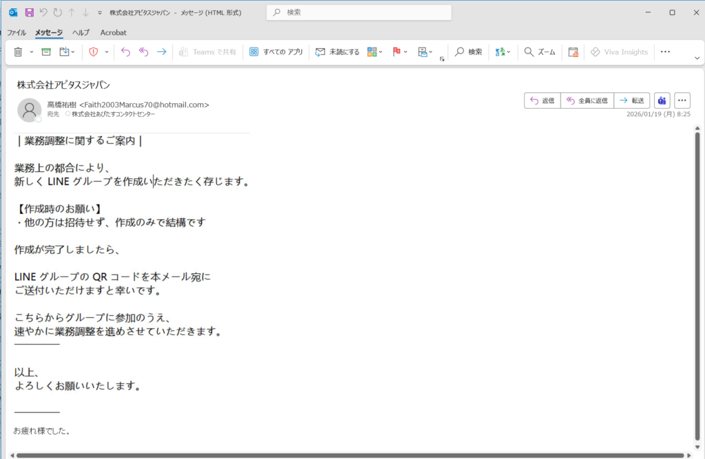Open the calendar meeting reply icon

coord(573,52)
